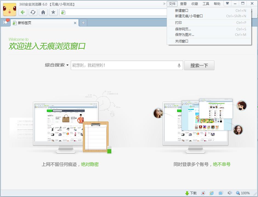
Task: Expand the 综合搜索 engine dropdown
Action: pos(57,65)
